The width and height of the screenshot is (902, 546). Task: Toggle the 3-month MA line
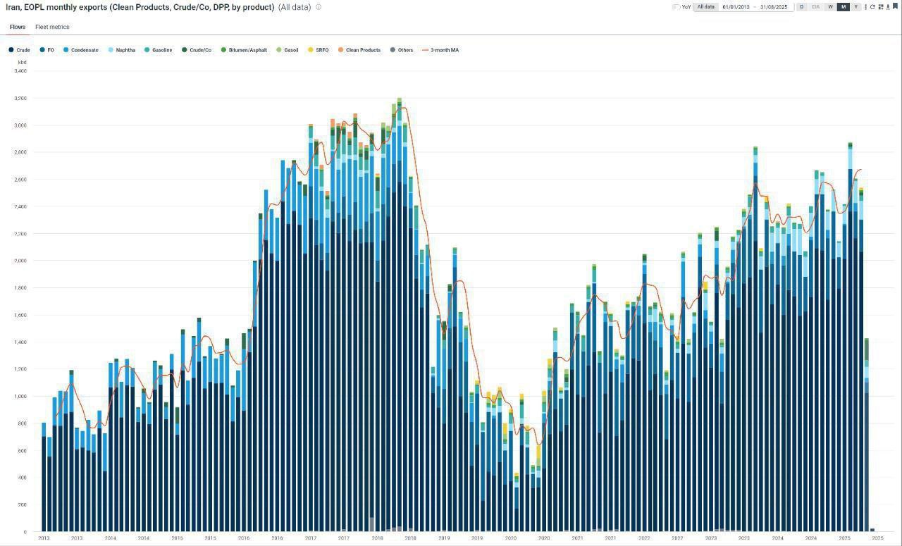pos(440,50)
